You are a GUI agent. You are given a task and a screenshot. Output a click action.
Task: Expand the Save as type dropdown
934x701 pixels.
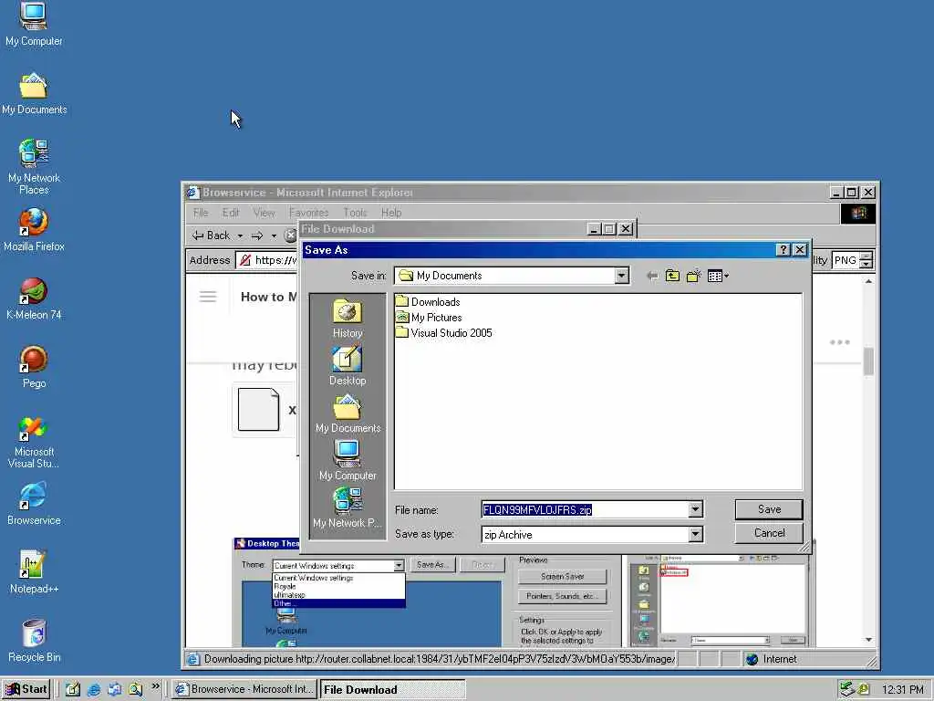tap(695, 535)
